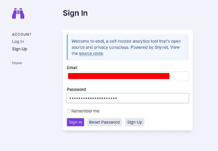
Task: Click the welcome message info box
Action: (x=128, y=47)
